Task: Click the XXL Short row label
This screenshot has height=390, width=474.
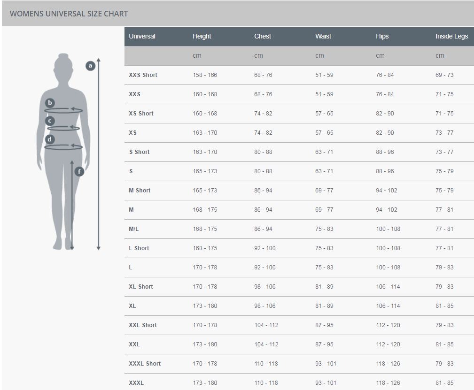Action: pyautogui.click(x=143, y=325)
